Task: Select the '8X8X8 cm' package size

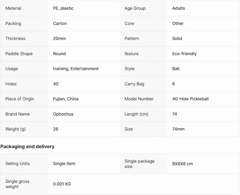Action: point(182,164)
